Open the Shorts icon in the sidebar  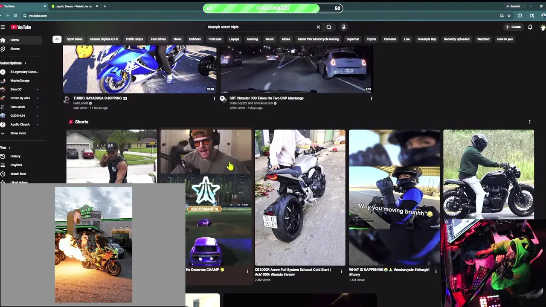[x=3, y=49]
